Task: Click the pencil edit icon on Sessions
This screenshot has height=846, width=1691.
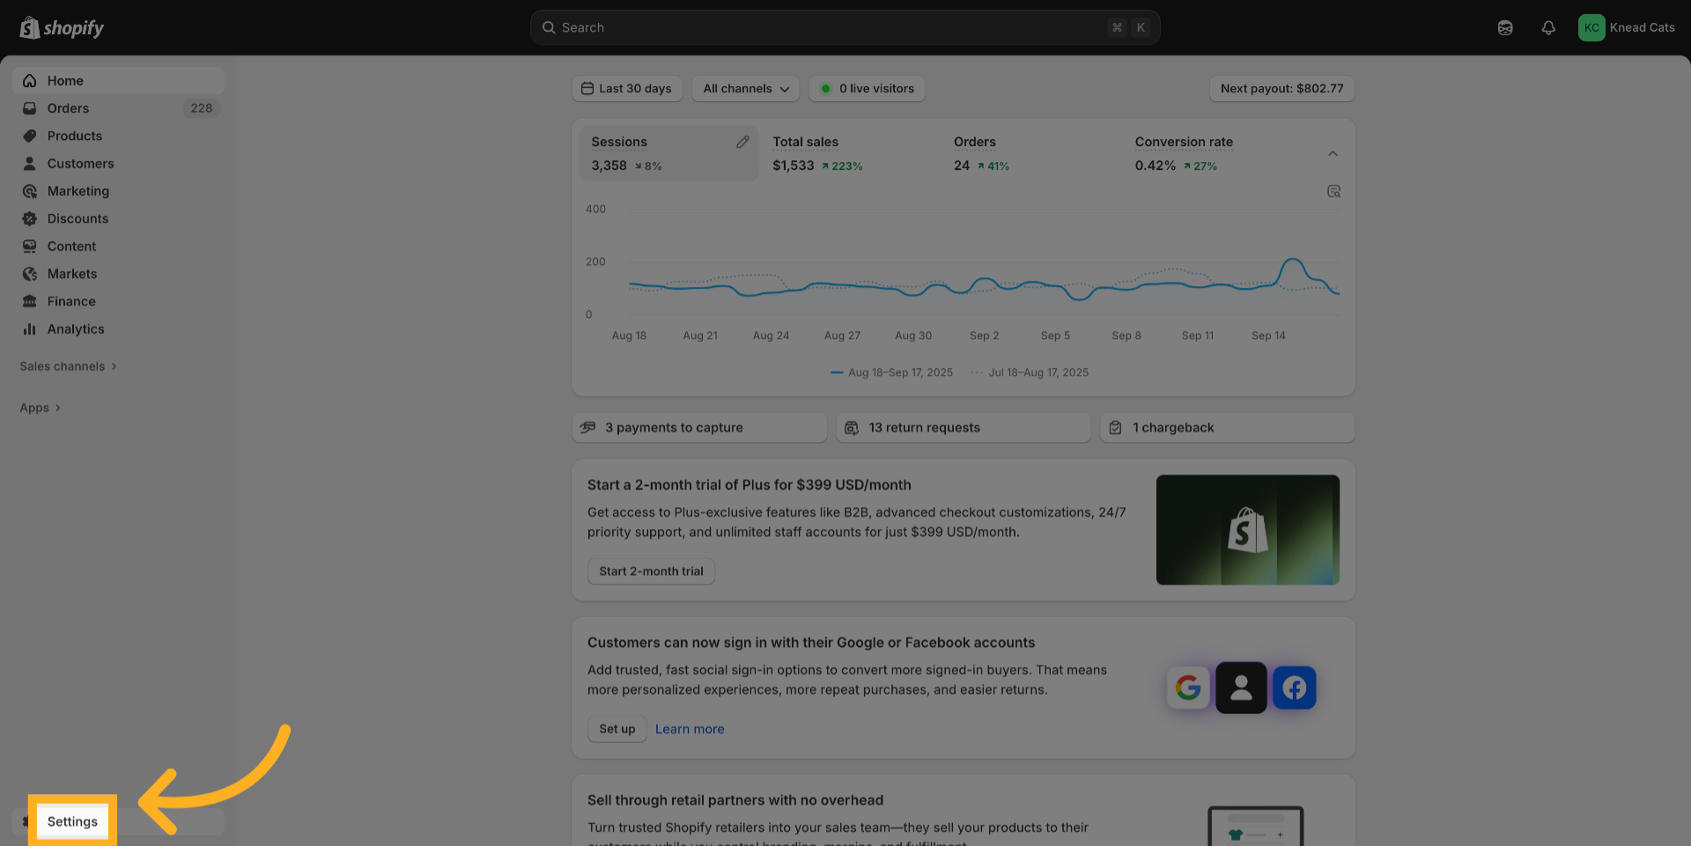Action: point(742,142)
